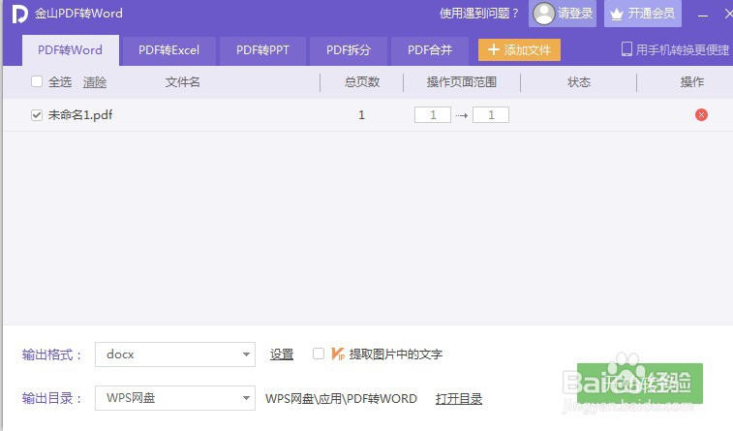Click the 请登录 login button
Viewport: 733px width, 431px height.
coord(563,14)
